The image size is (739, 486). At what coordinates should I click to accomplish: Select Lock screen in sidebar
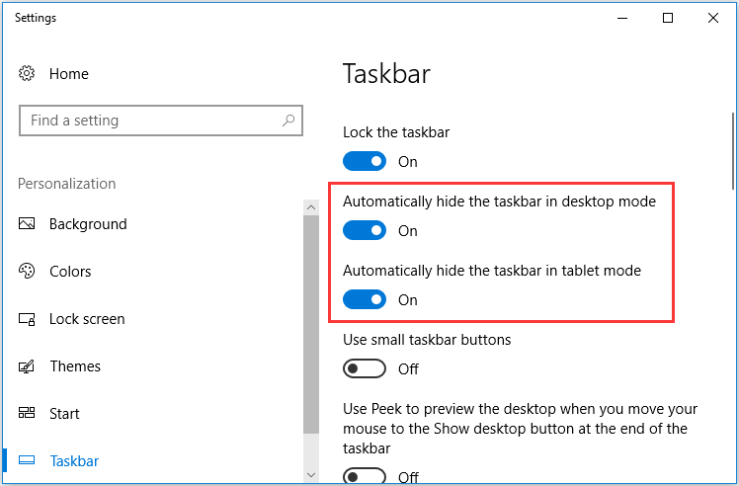pyautogui.click(x=87, y=319)
